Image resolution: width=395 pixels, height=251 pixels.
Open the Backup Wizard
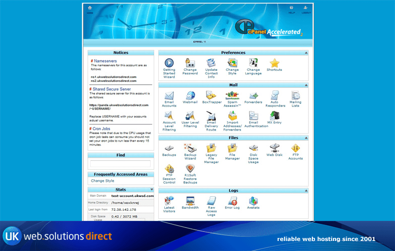190,148
